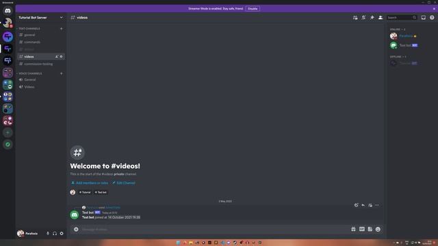Screen dimensions: 438x246
Task: Open File Explorer from taskbar
Action: click(x=191, y=243)
